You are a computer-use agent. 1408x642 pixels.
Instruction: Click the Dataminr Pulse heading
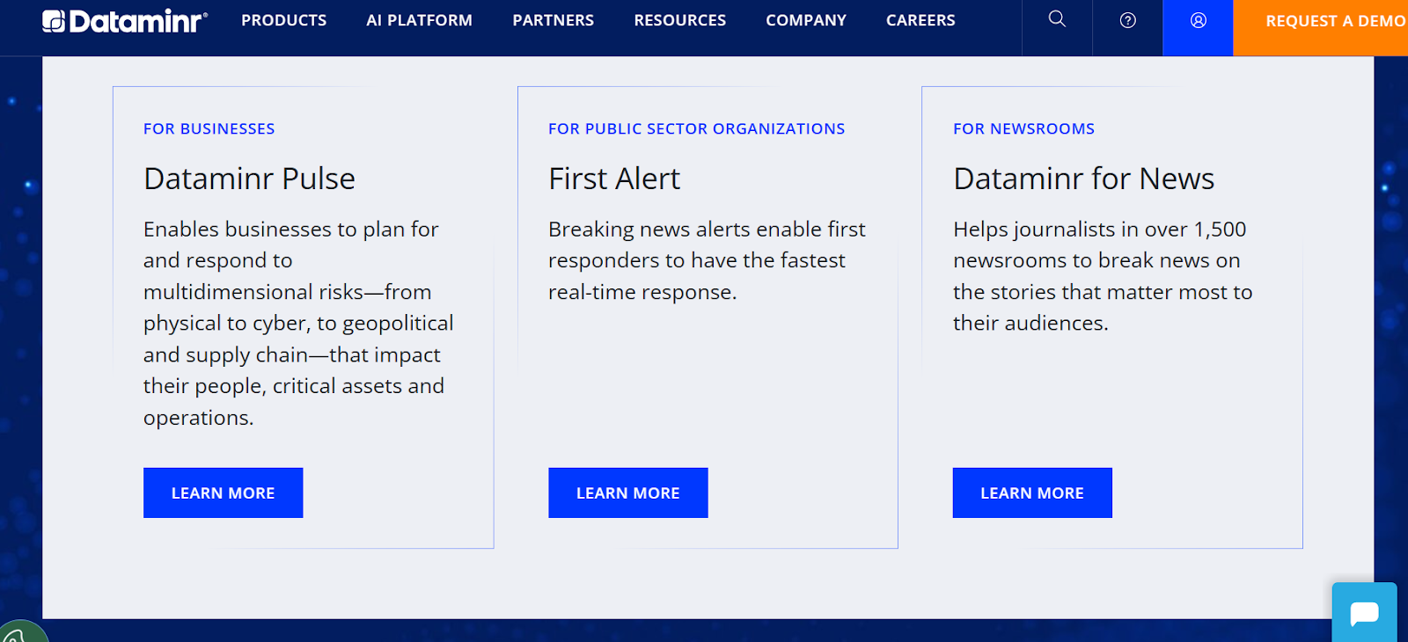[249, 179]
